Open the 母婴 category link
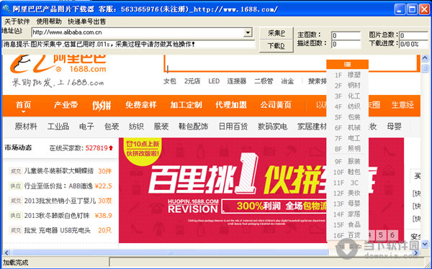 [394, 127]
